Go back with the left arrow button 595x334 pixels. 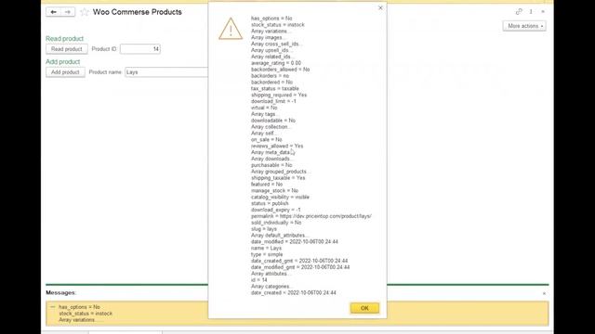click(x=54, y=12)
